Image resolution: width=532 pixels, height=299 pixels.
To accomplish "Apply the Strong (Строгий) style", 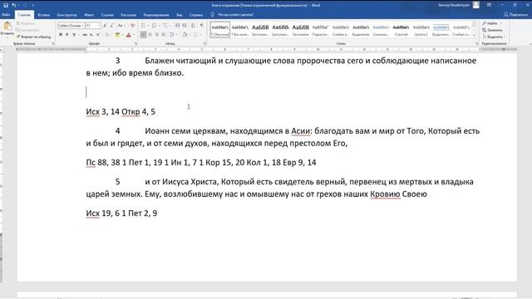I will pos(401,30).
